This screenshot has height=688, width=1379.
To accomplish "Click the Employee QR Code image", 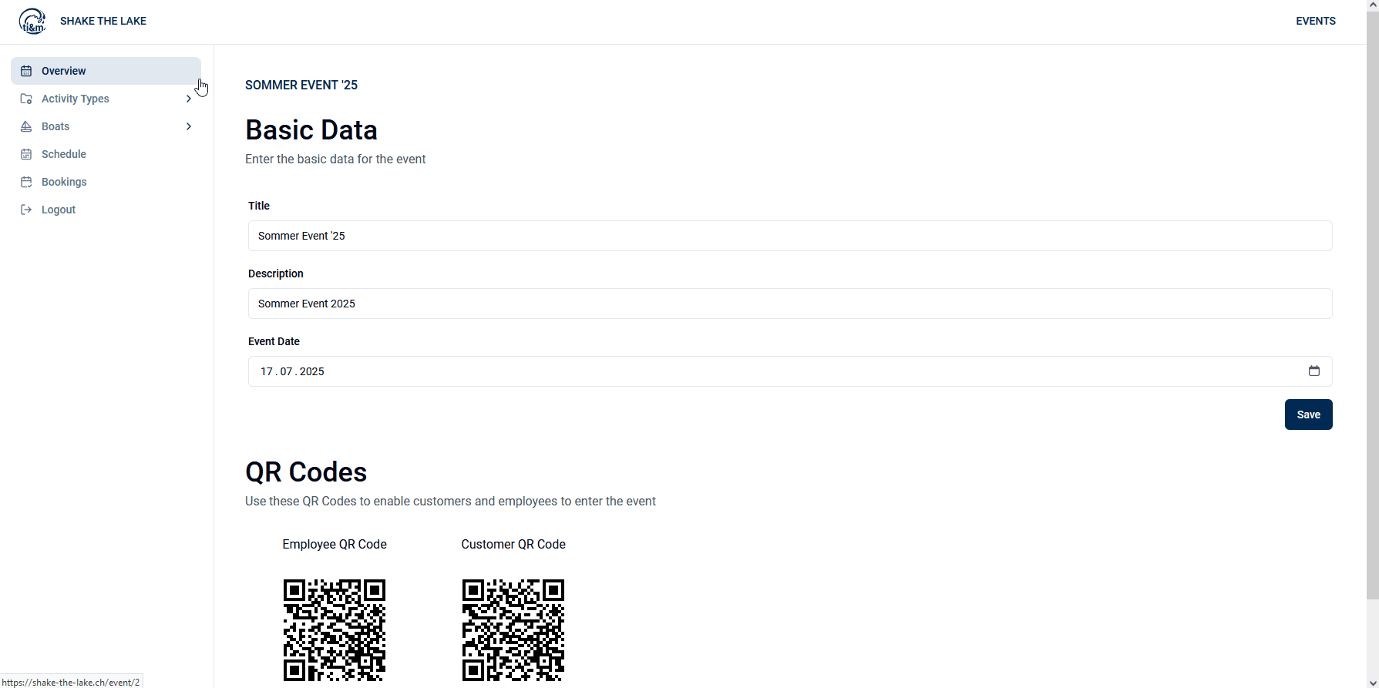I will point(335,630).
